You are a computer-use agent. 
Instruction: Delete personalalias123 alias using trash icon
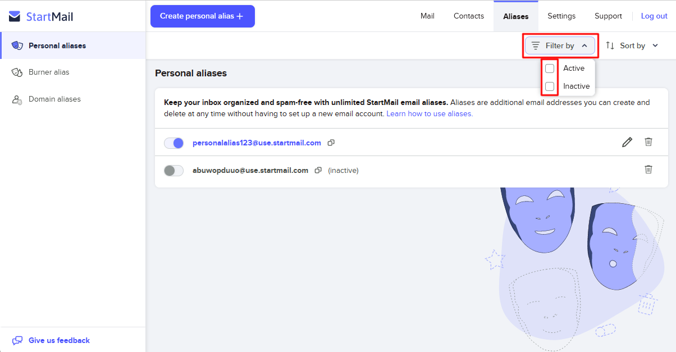(648, 142)
